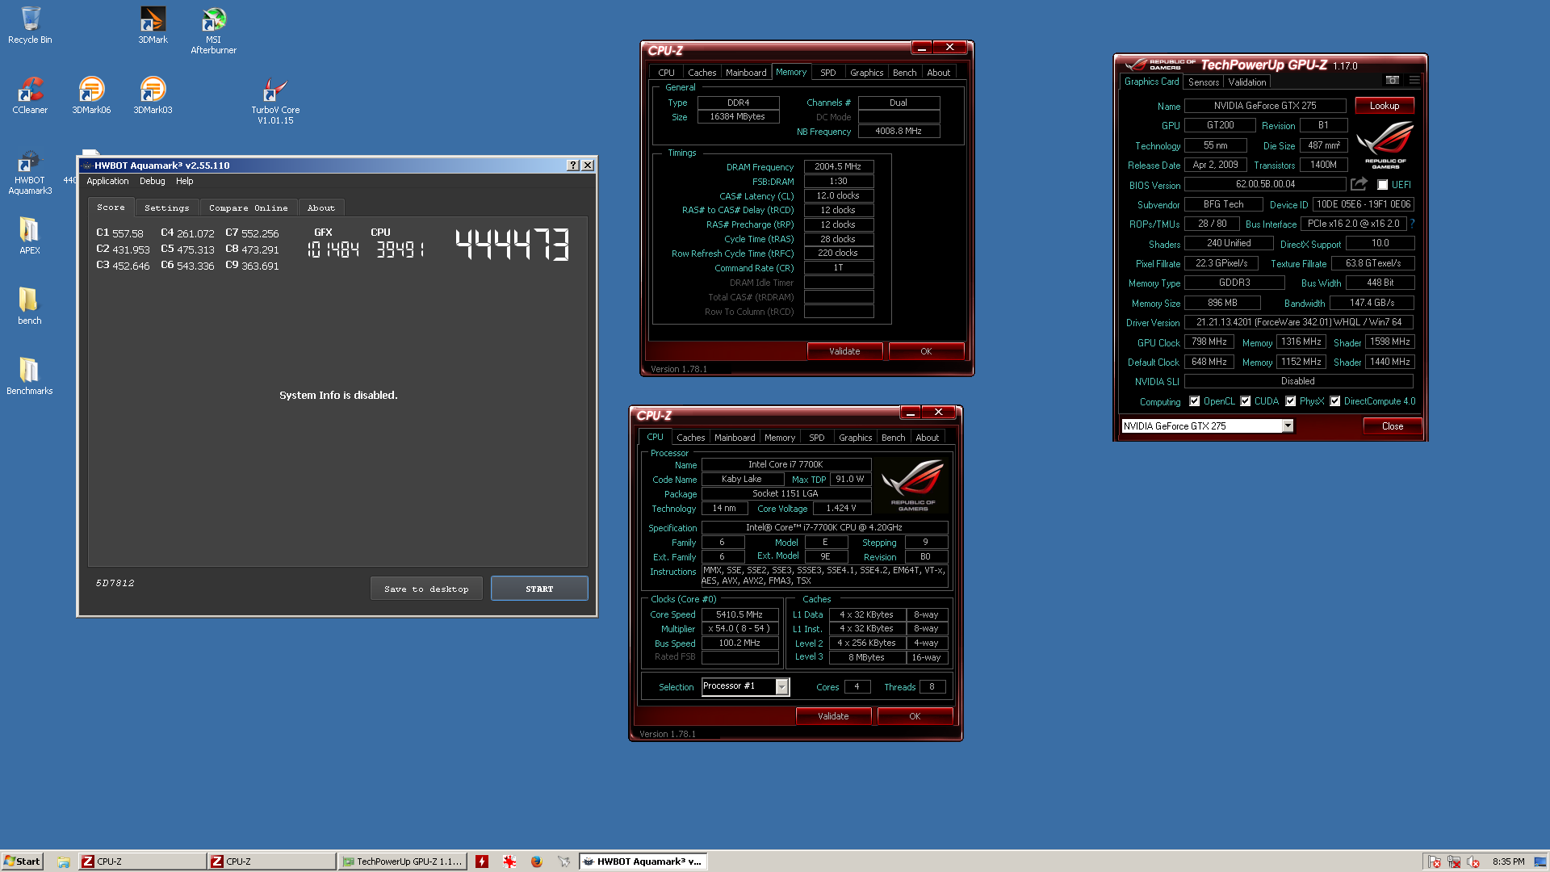This screenshot has width=1550, height=872.
Task: Open the Explorer folder icon in the taskbar
Action: pyautogui.click(x=63, y=862)
